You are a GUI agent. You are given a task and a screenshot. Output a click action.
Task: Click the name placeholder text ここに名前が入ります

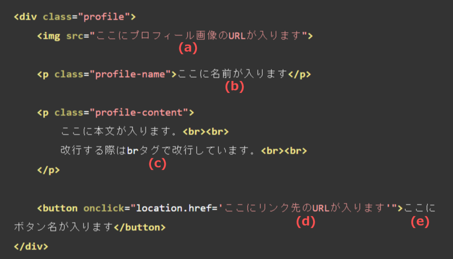[232, 74]
